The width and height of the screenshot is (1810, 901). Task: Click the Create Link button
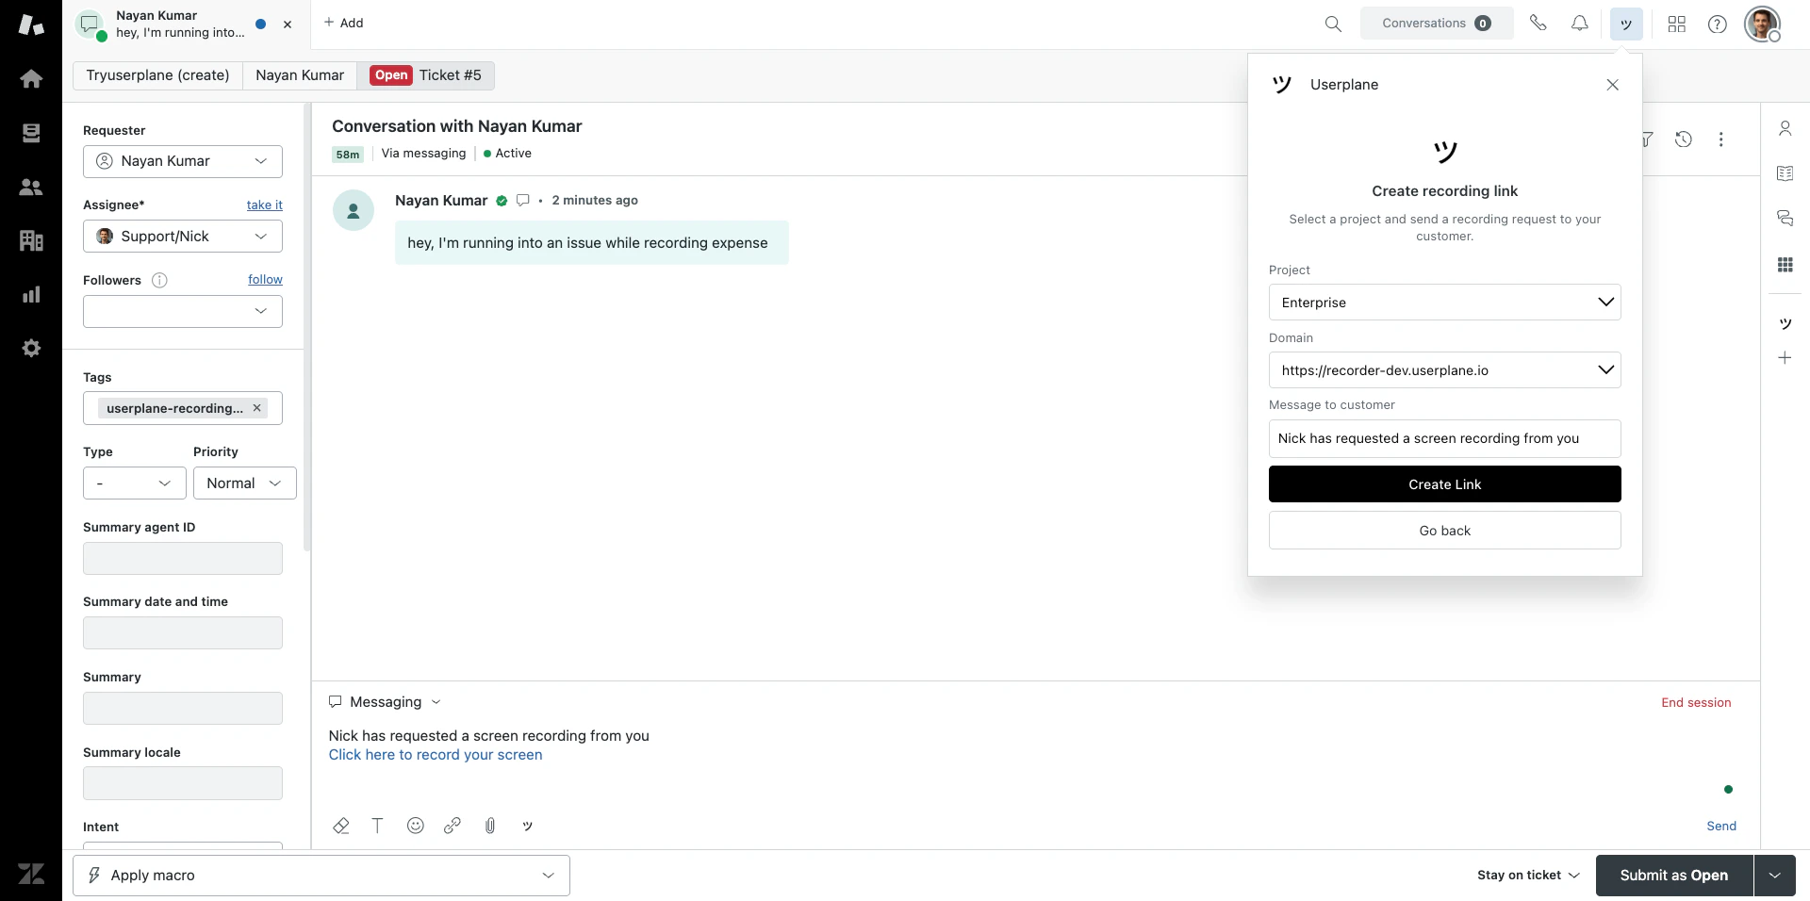1445,484
